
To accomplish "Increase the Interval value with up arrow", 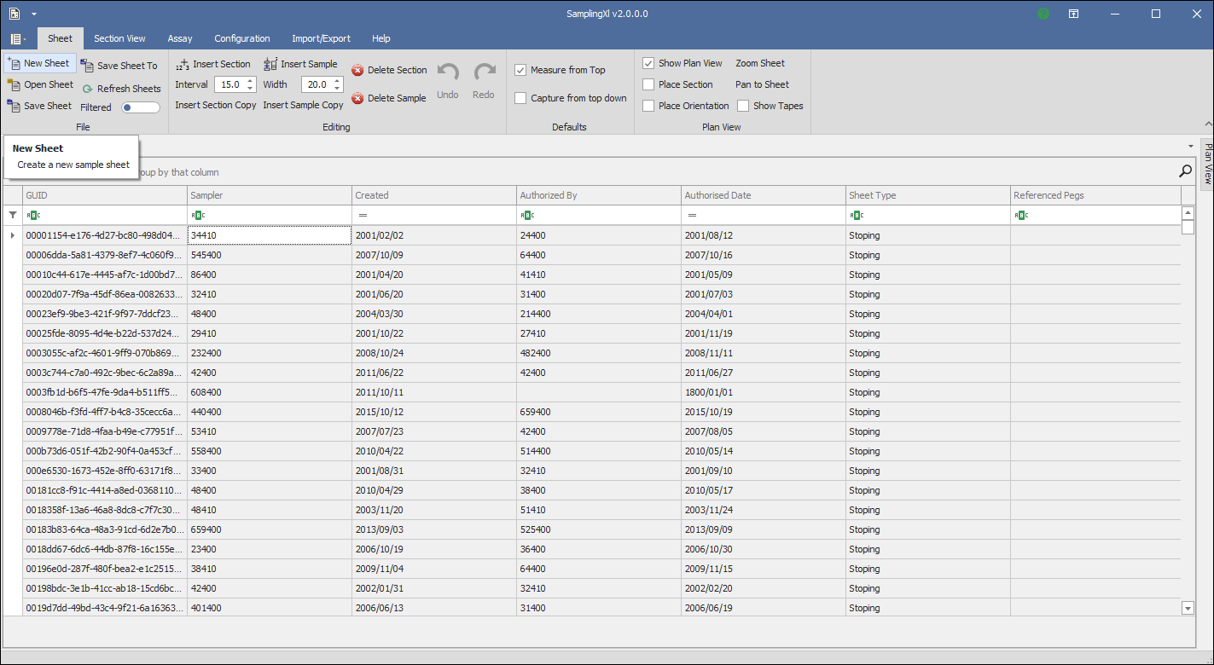I will pyautogui.click(x=250, y=81).
